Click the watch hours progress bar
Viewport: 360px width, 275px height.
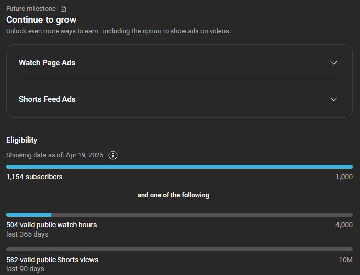[179, 215]
